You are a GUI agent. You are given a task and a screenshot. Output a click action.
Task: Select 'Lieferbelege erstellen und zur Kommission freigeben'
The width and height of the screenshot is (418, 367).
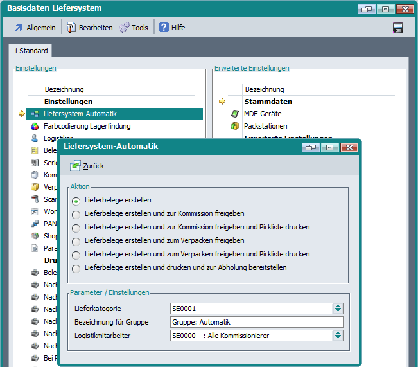coord(76,214)
